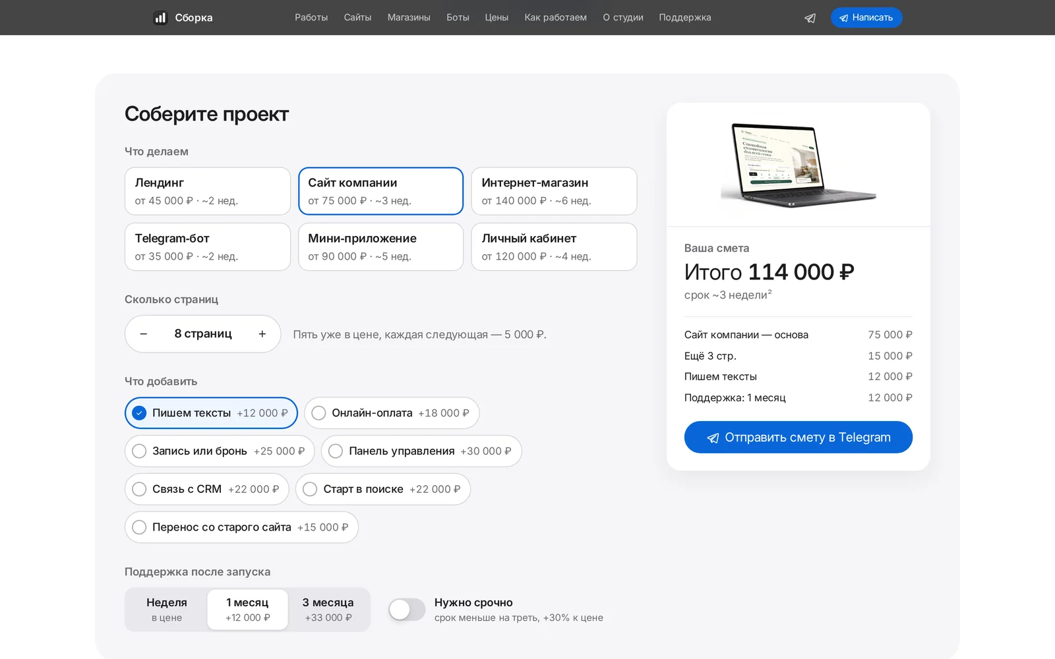The width and height of the screenshot is (1055, 659).
Task: Click the Ещё 3 стр. estimate row
Action: click(798, 356)
